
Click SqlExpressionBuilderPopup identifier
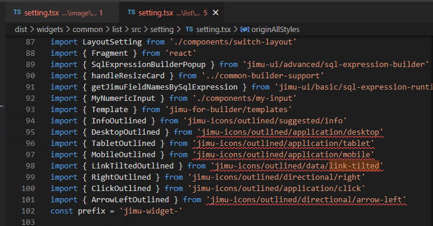pos(148,65)
